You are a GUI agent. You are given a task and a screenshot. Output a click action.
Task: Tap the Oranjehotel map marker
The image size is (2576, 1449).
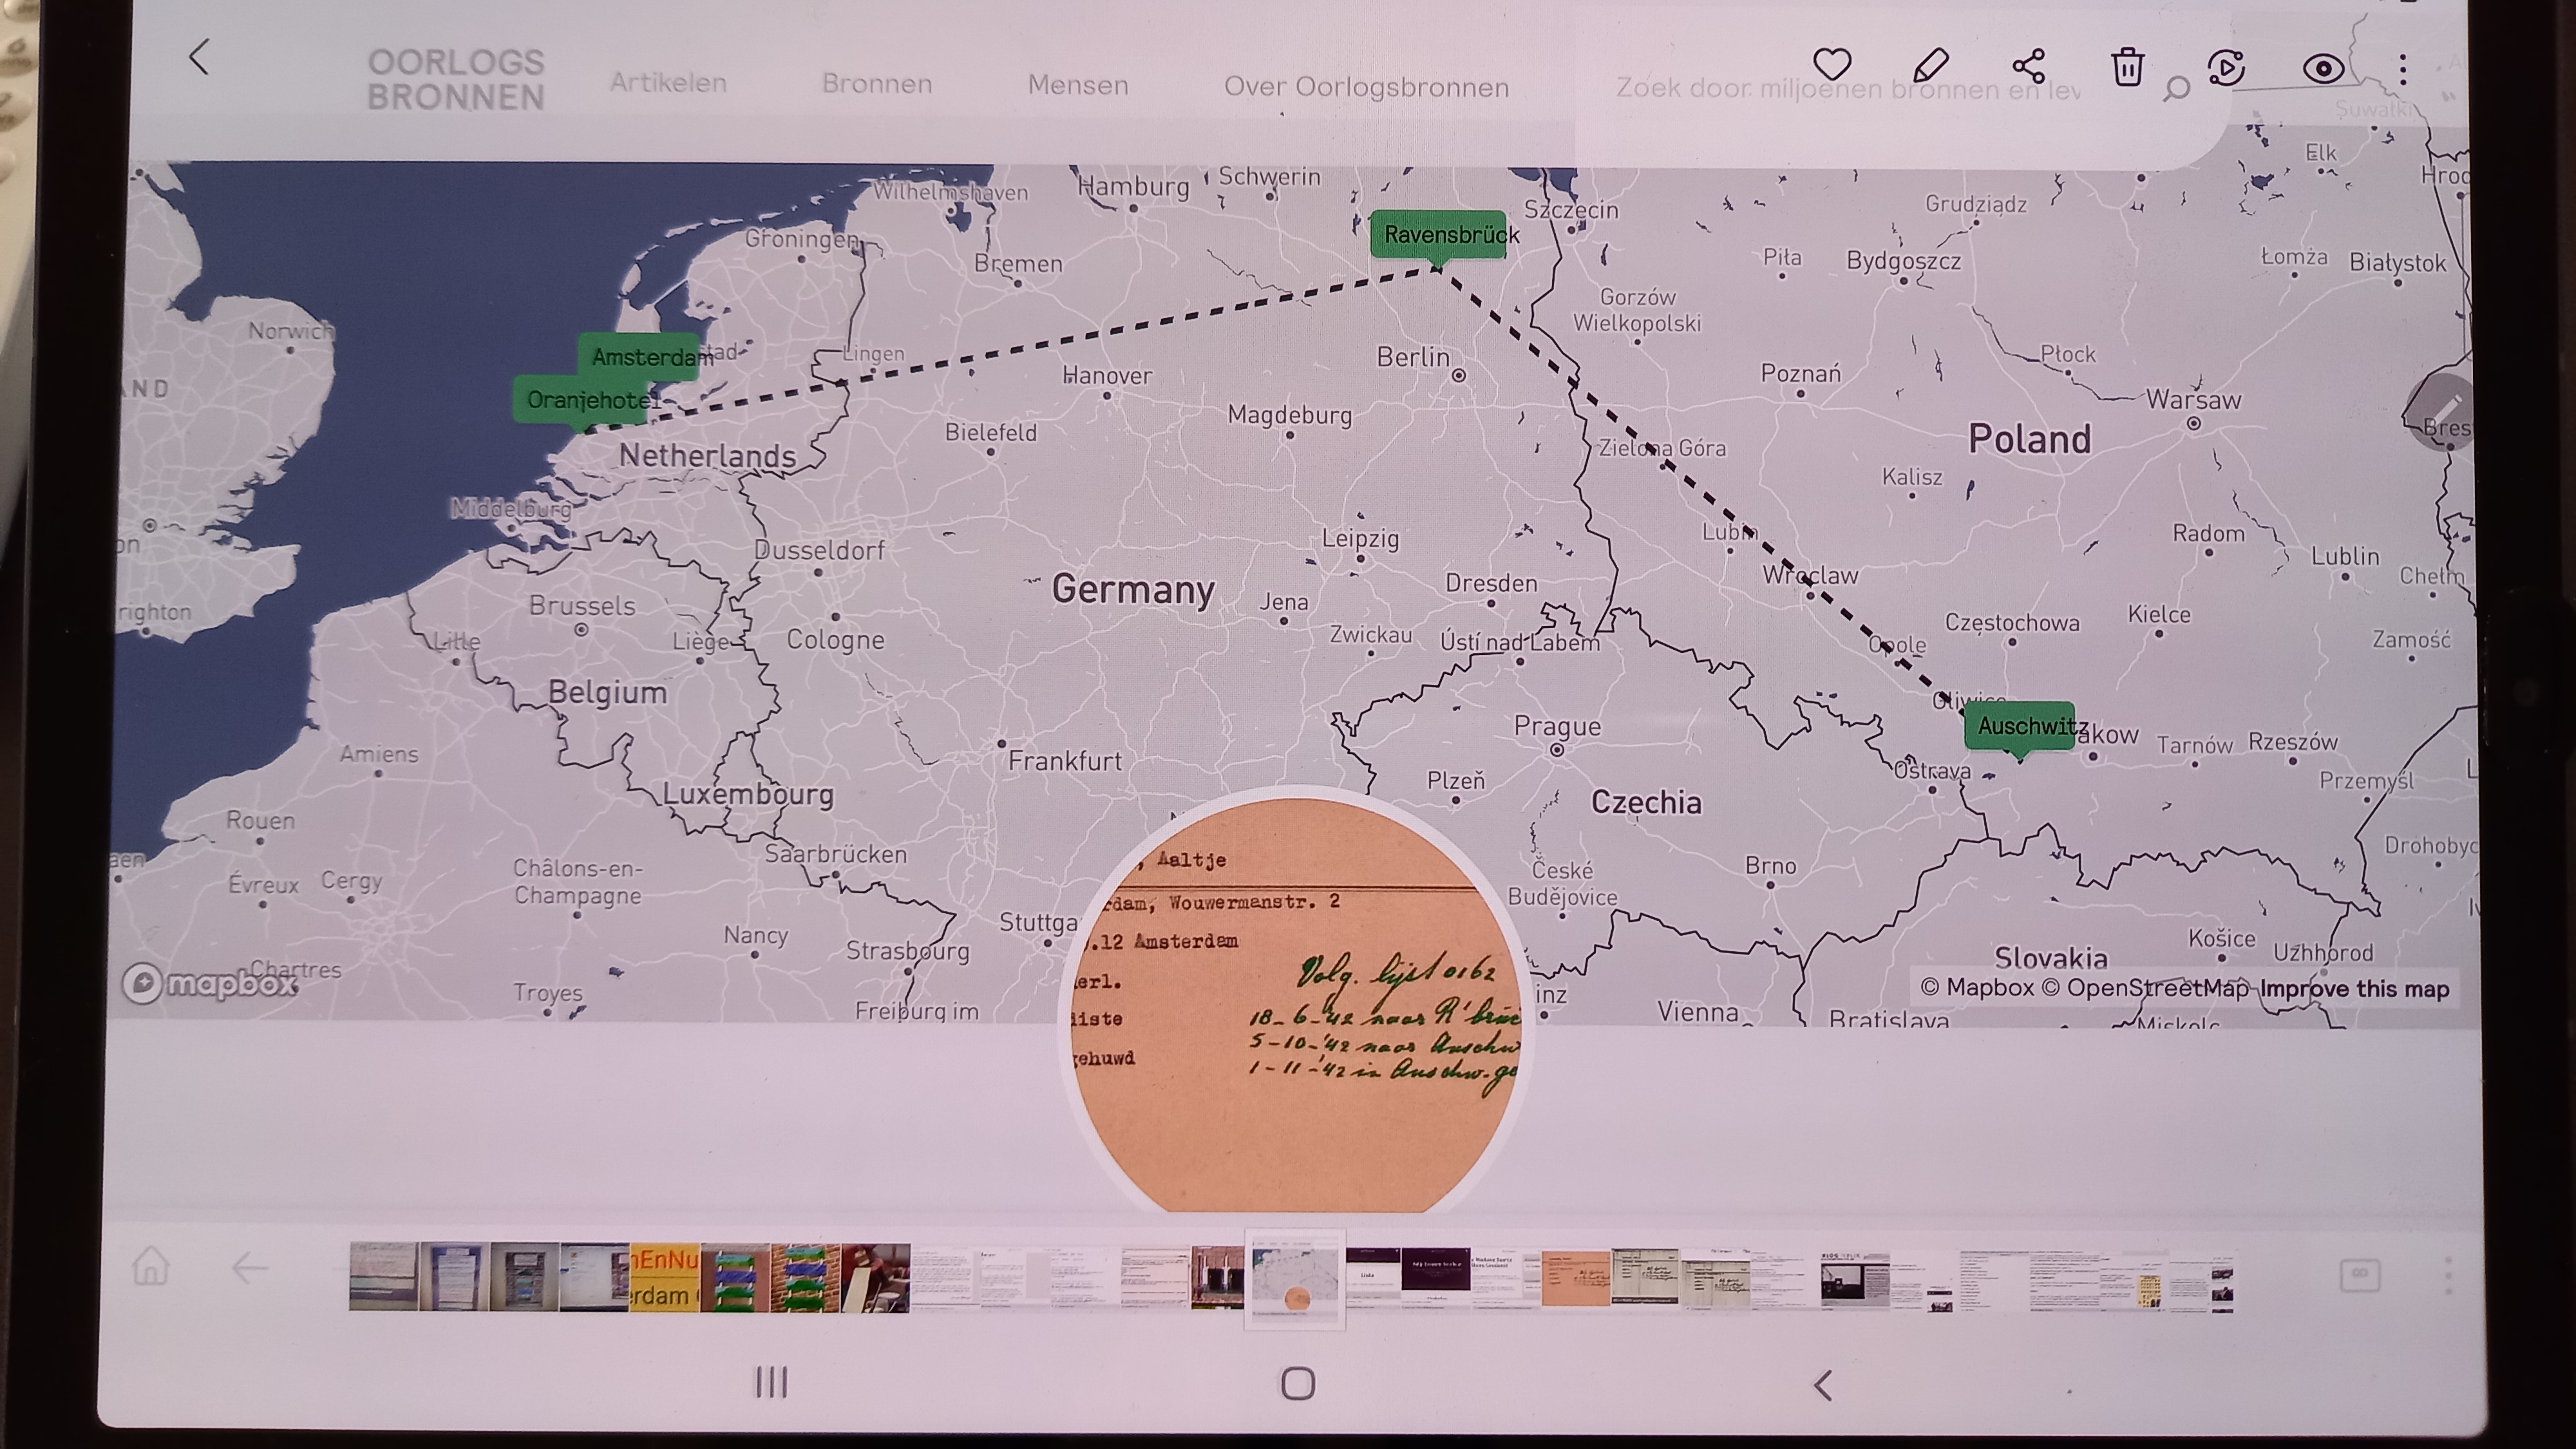click(x=581, y=400)
